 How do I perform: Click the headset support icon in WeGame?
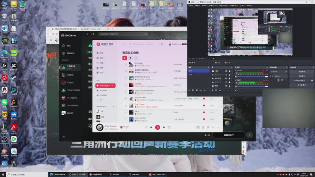point(90,126)
